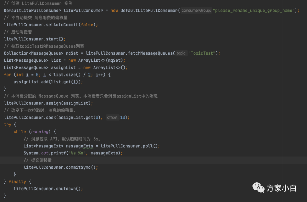Click the highlighted comment line above commitSync
The image size is (307, 202).
click(x=38, y=160)
